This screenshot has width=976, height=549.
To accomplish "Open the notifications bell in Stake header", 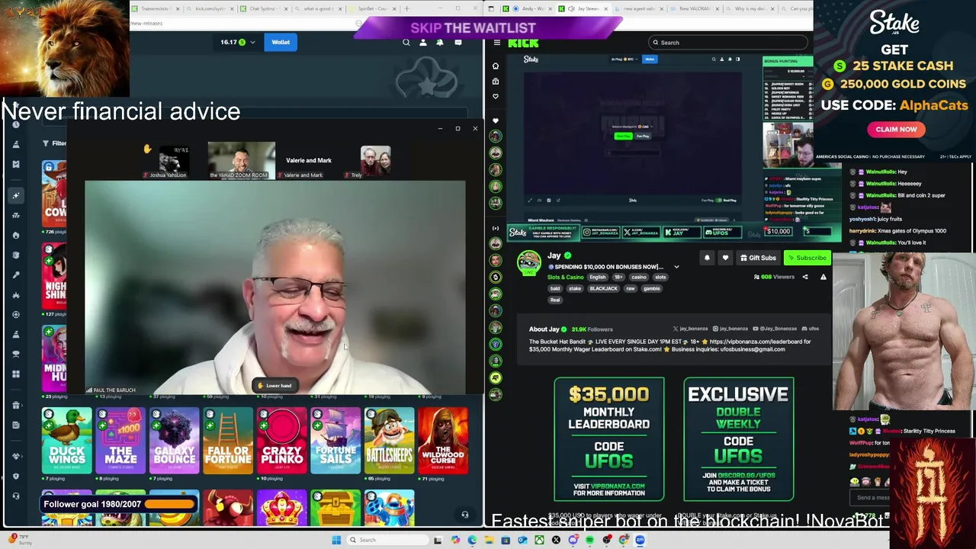I will click(440, 43).
